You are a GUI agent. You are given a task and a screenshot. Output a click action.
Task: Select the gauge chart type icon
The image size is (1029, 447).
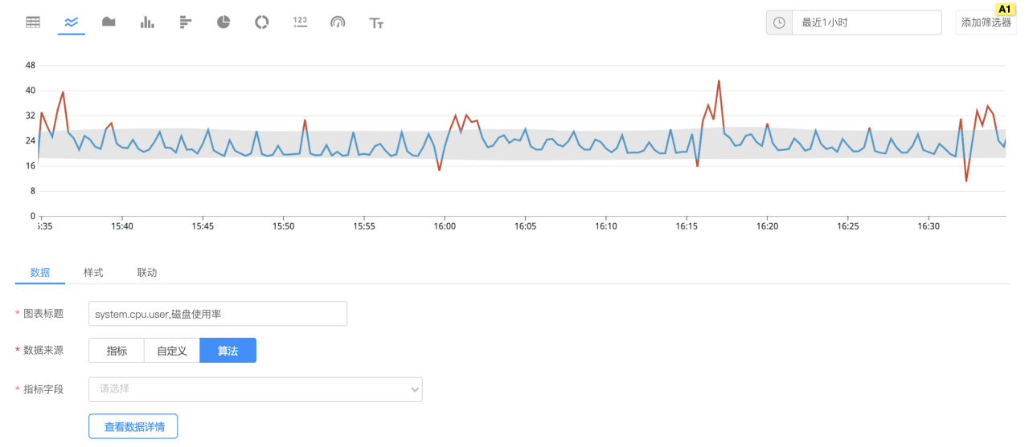coord(338,22)
